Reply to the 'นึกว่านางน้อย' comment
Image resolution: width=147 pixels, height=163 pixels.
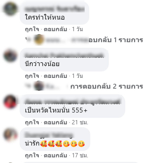pos(55,76)
